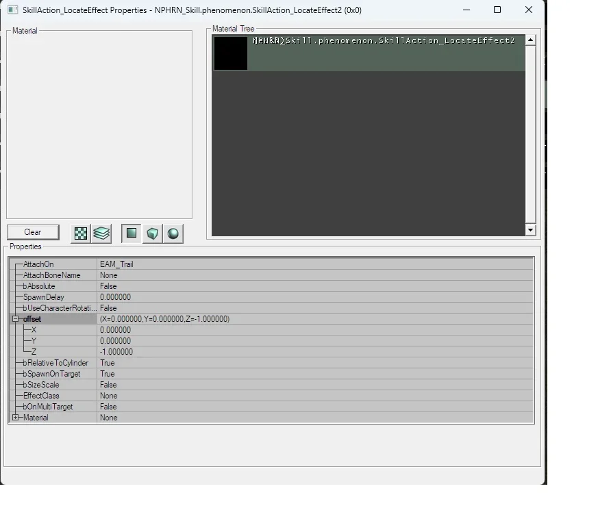Edit the offset Y value
The width and height of the screenshot is (611, 532).
(315, 341)
